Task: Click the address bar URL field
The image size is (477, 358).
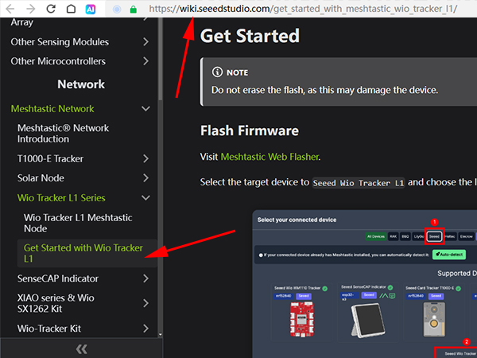Action: tap(302, 10)
